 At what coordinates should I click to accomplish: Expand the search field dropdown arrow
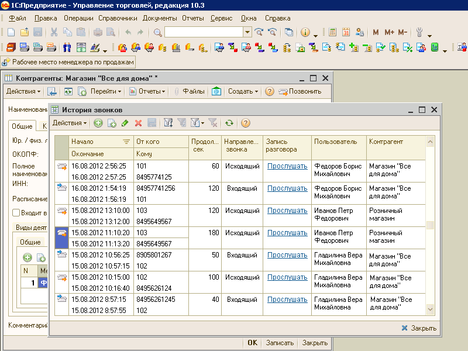click(x=247, y=32)
